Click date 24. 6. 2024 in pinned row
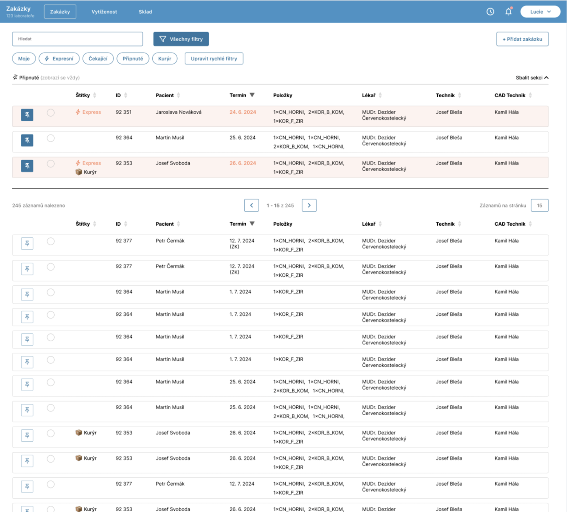 [x=243, y=112]
